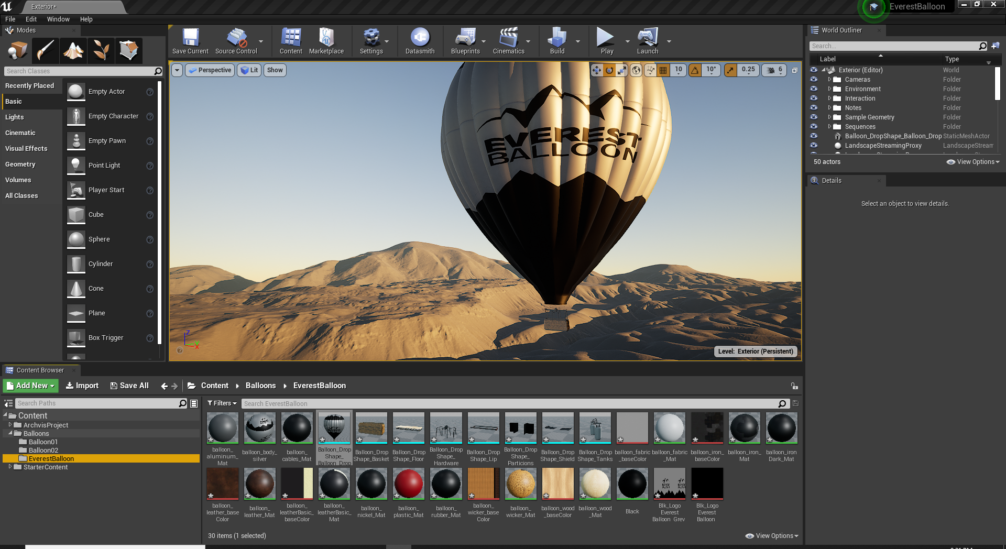Open the Filters dropdown in Content Browser
1006x549 pixels.
click(222, 403)
